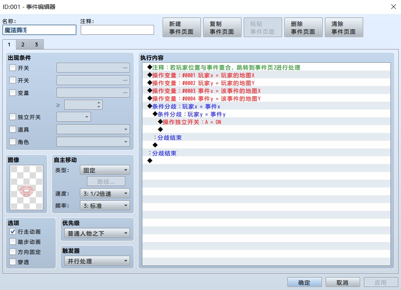Click the magic circle 图像 thumbnail

tap(27, 187)
